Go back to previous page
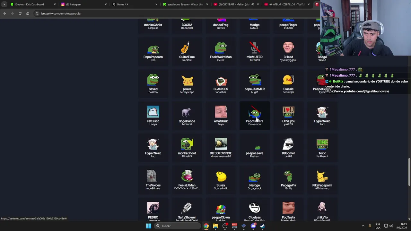 click(x=4, y=13)
